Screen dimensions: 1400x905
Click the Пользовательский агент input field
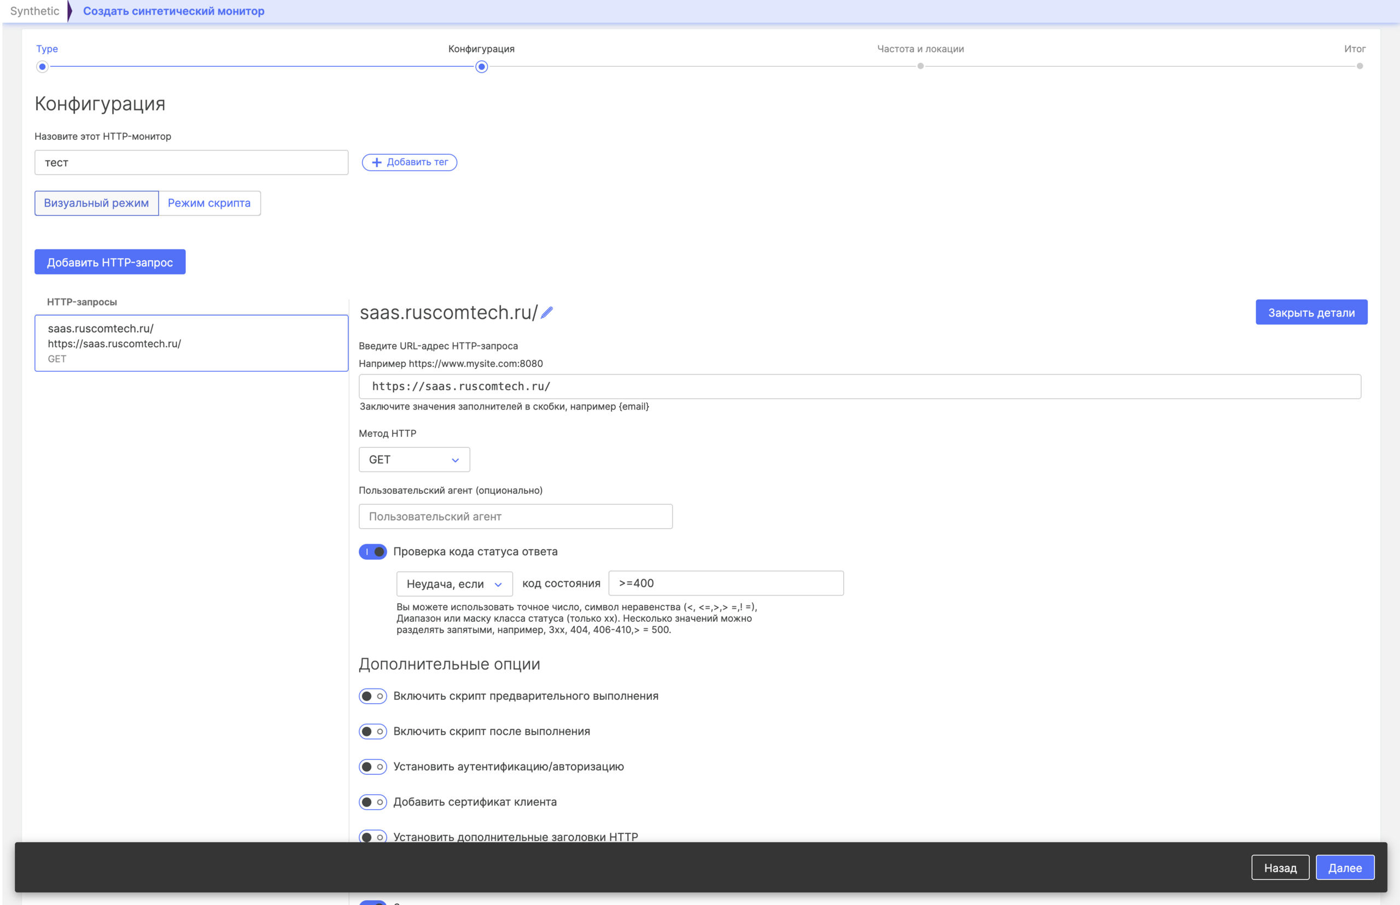pyautogui.click(x=515, y=517)
